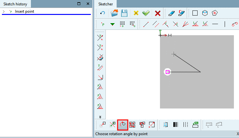
Task: Select the insert point P tool
Action: (x=103, y=24)
